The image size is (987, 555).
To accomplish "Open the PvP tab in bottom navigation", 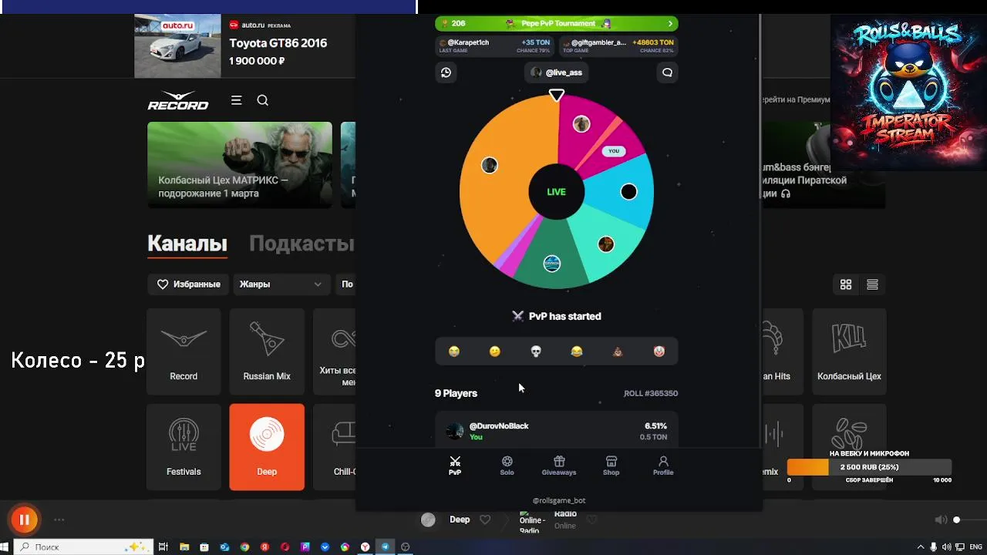I will click(455, 466).
